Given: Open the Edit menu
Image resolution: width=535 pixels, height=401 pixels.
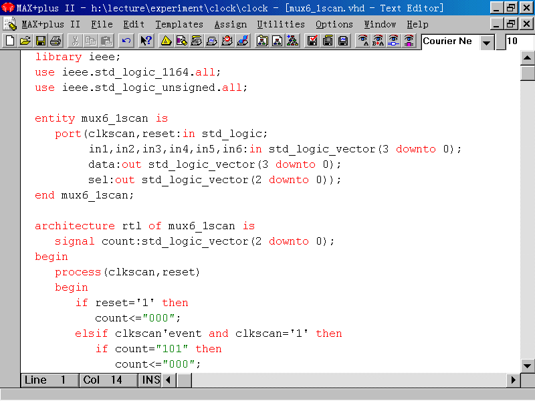Looking at the screenshot, I should (134, 25).
